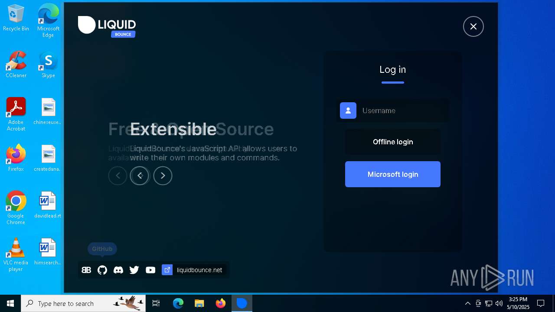Image resolution: width=555 pixels, height=312 pixels.
Task: Launch Edge from the taskbar
Action: 178,303
